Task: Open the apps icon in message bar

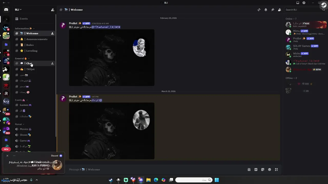Action: coord(276,169)
